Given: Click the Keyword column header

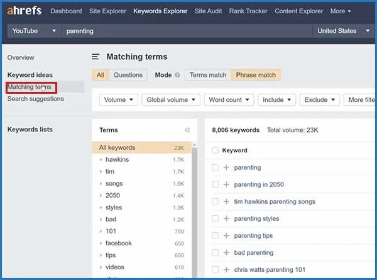Looking at the screenshot, I should [234, 150].
